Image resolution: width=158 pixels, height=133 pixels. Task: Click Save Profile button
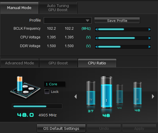[x=117, y=21]
